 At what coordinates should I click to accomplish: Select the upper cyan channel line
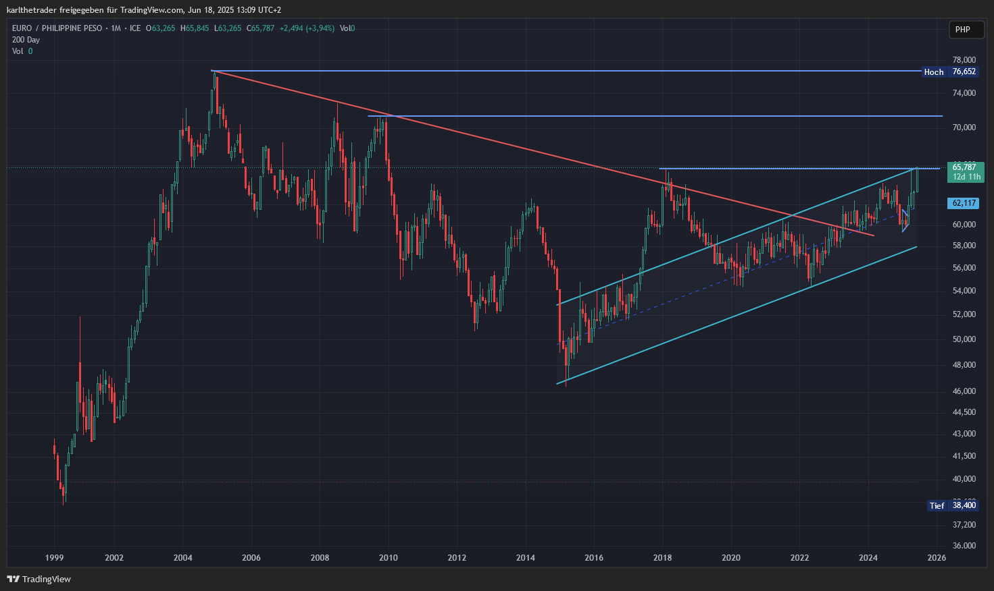(x=737, y=236)
